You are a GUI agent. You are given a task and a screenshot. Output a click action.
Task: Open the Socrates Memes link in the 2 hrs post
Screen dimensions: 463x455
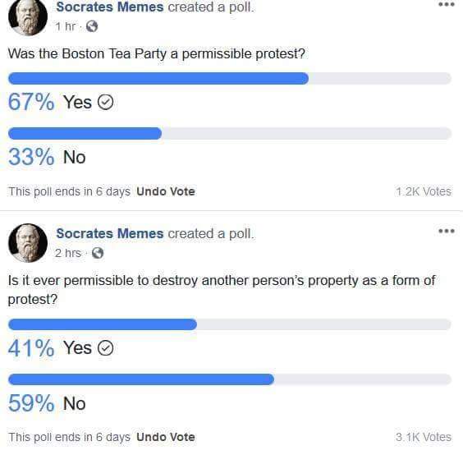point(109,233)
